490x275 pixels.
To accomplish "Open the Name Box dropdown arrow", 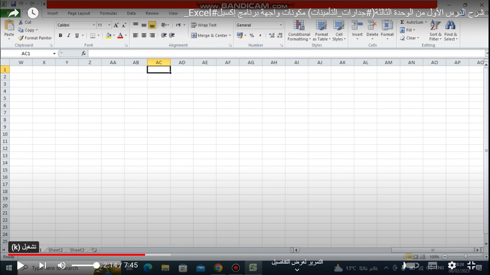I will [x=55, y=53].
